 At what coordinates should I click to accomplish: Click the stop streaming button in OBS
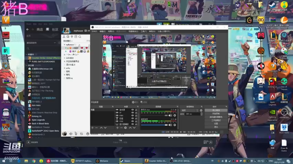pos(216,110)
